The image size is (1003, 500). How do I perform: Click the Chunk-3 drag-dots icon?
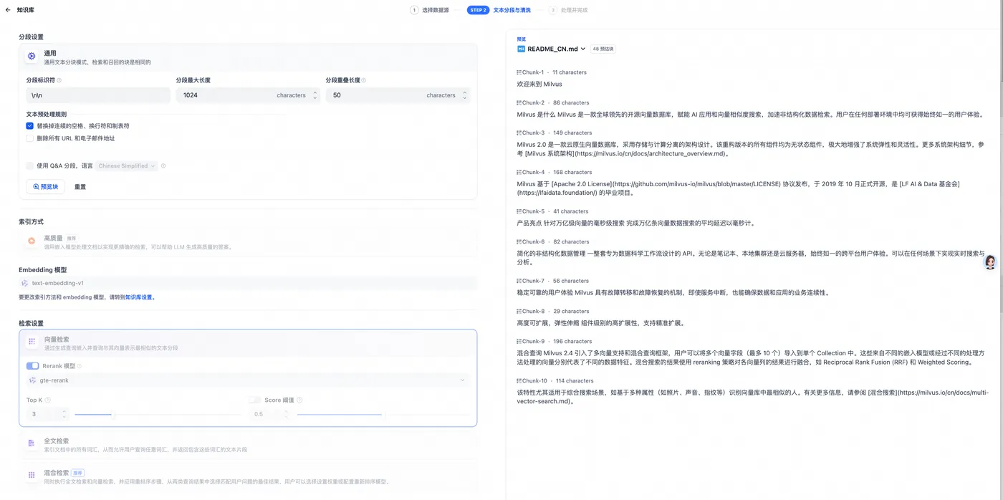click(519, 133)
